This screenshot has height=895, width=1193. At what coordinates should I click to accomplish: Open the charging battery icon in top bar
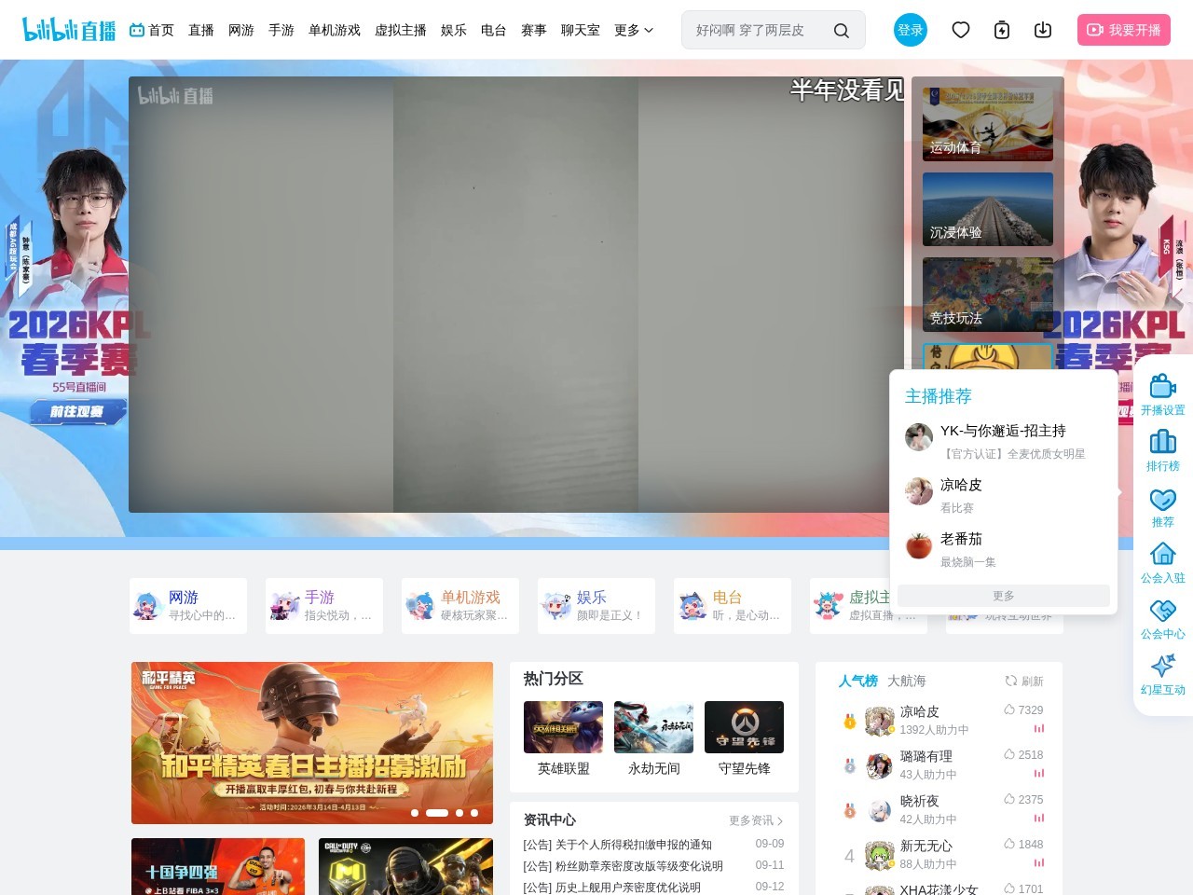point(1001,30)
